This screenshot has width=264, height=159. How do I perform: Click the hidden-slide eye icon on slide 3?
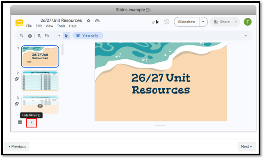[x=40, y=106]
